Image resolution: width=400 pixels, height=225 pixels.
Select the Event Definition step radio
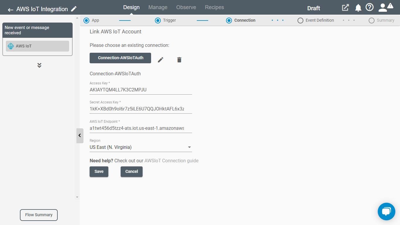tap(300, 21)
